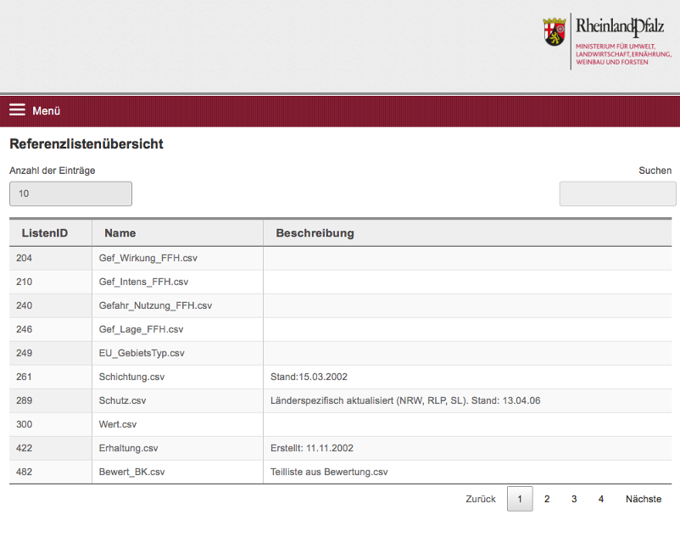Sort by Beschreibung column header

point(315,233)
